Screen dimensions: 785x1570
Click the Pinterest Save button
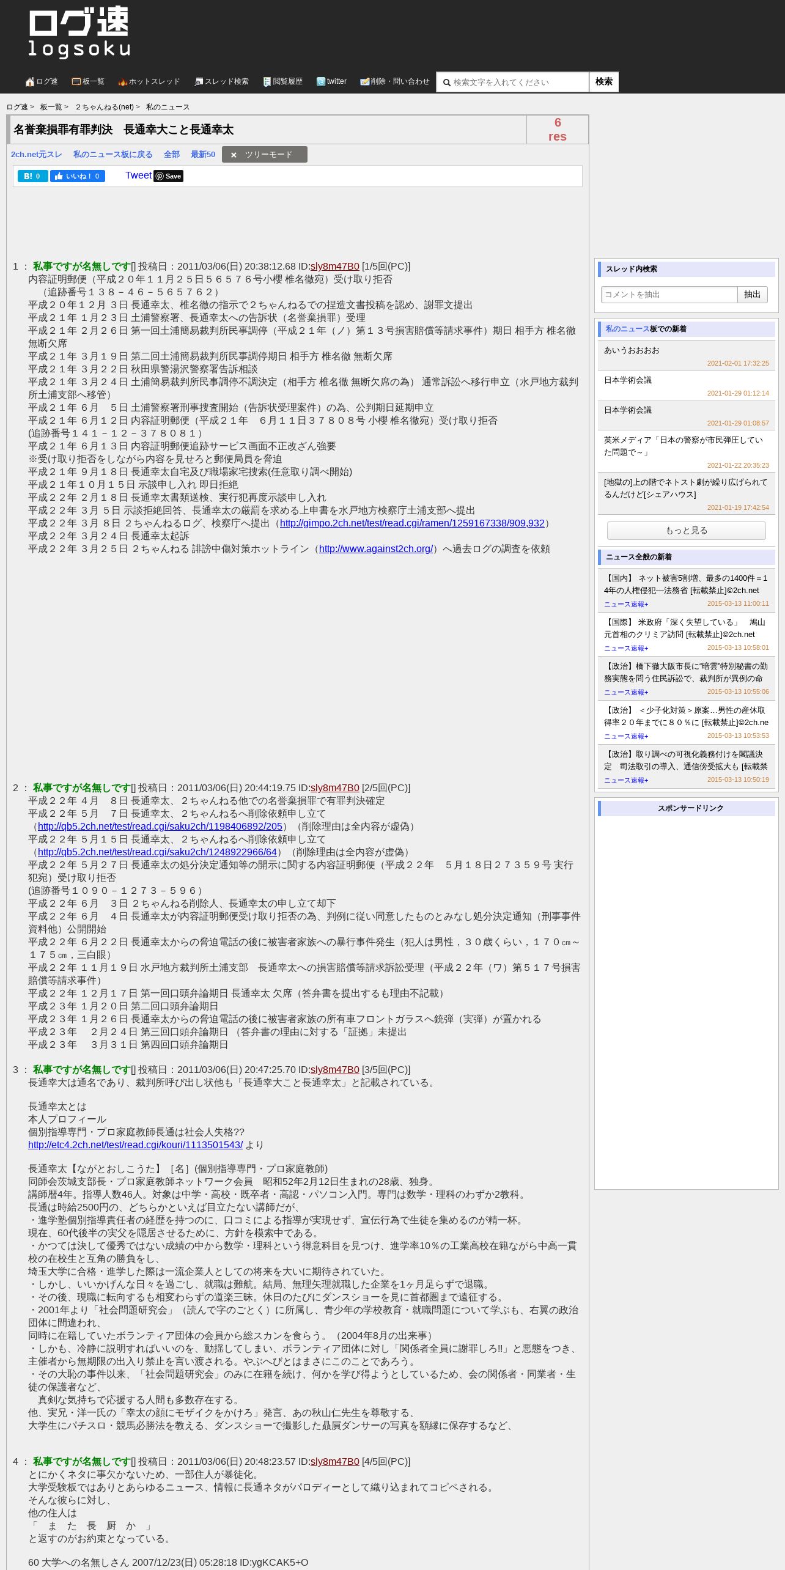[169, 176]
